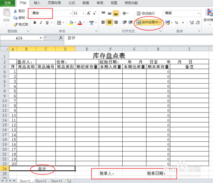
Task: Open number format 常规 dropdown
Action: [199, 13]
